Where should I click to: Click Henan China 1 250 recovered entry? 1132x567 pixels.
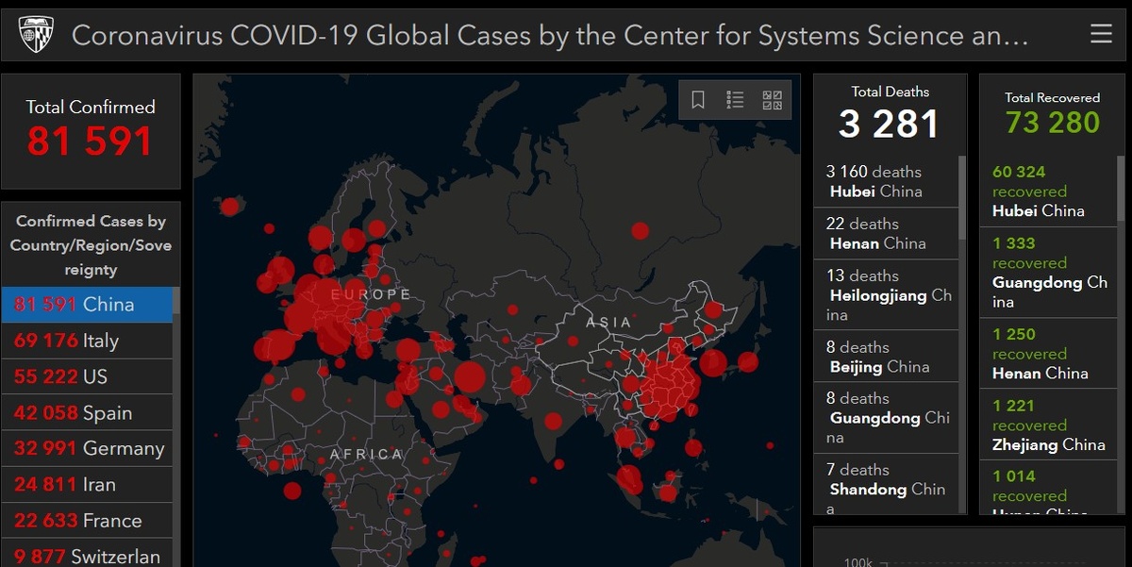coord(1049,354)
